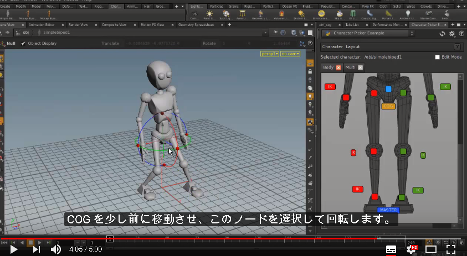The width and height of the screenshot is (467, 256).
Task: Open the Layout menu
Action: 353,46
